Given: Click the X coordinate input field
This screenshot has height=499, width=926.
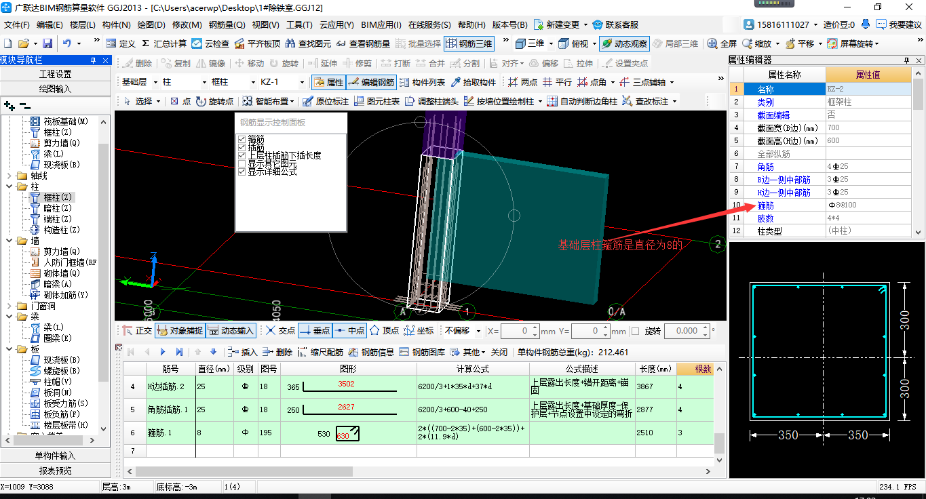Looking at the screenshot, I should pyautogui.click(x=520, y=331).
